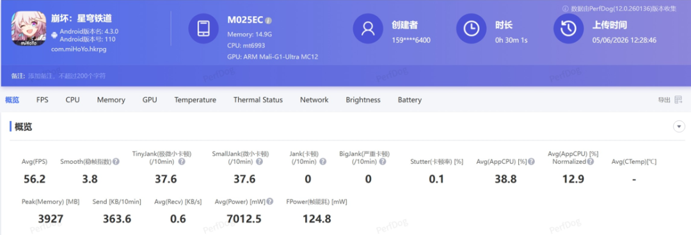Collapse the overview section with the arrow

click(679, 127)
